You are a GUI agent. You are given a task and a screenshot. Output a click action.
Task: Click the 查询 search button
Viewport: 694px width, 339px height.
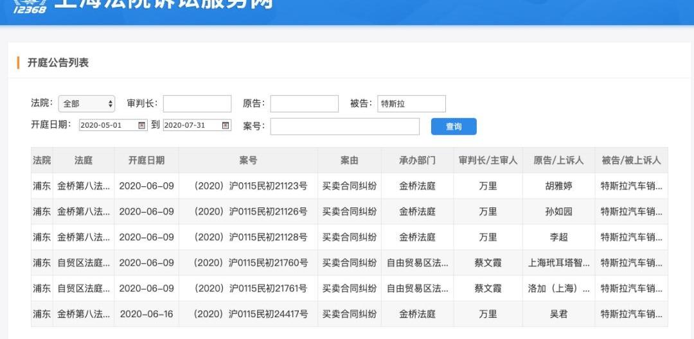pos(454,126)
